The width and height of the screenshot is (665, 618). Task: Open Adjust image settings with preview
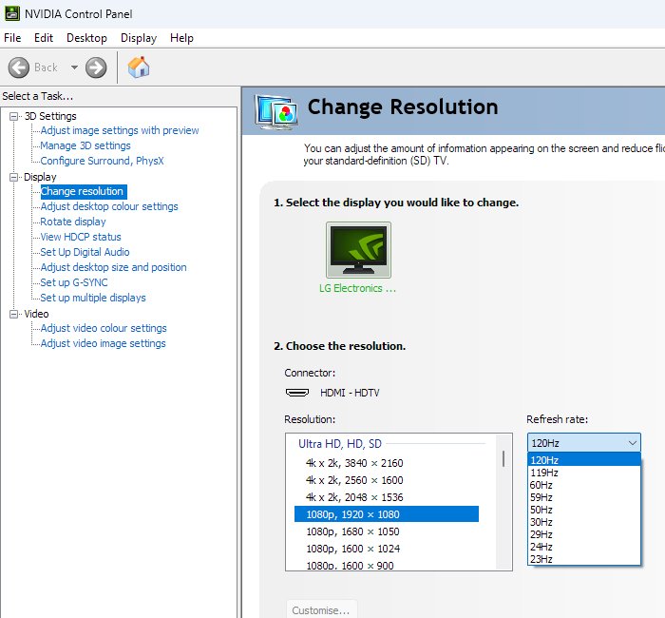click(120, 130)
